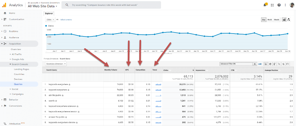Open Landing Pages under Search Console

[21, 69]
